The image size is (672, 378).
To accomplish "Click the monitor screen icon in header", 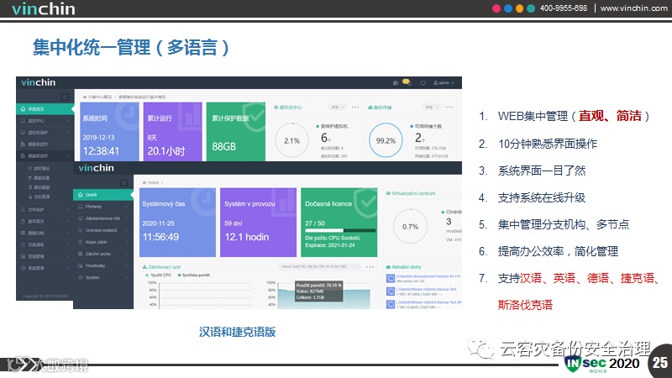I will [423, 82].
